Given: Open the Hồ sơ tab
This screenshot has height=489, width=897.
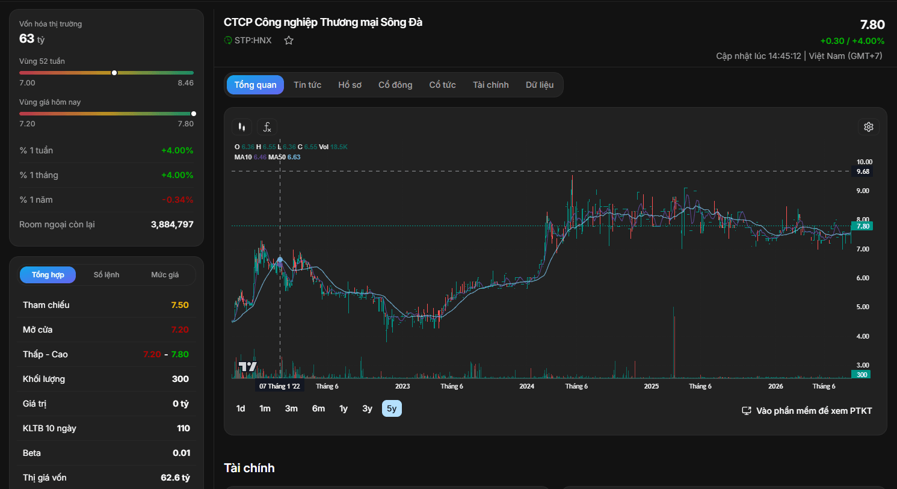Looking at the screenshot, I should [x=350, y=85].
